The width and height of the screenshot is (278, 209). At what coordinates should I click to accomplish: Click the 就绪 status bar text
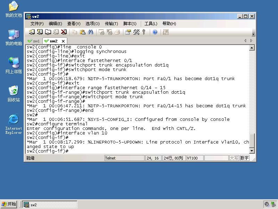click(30, 158)
